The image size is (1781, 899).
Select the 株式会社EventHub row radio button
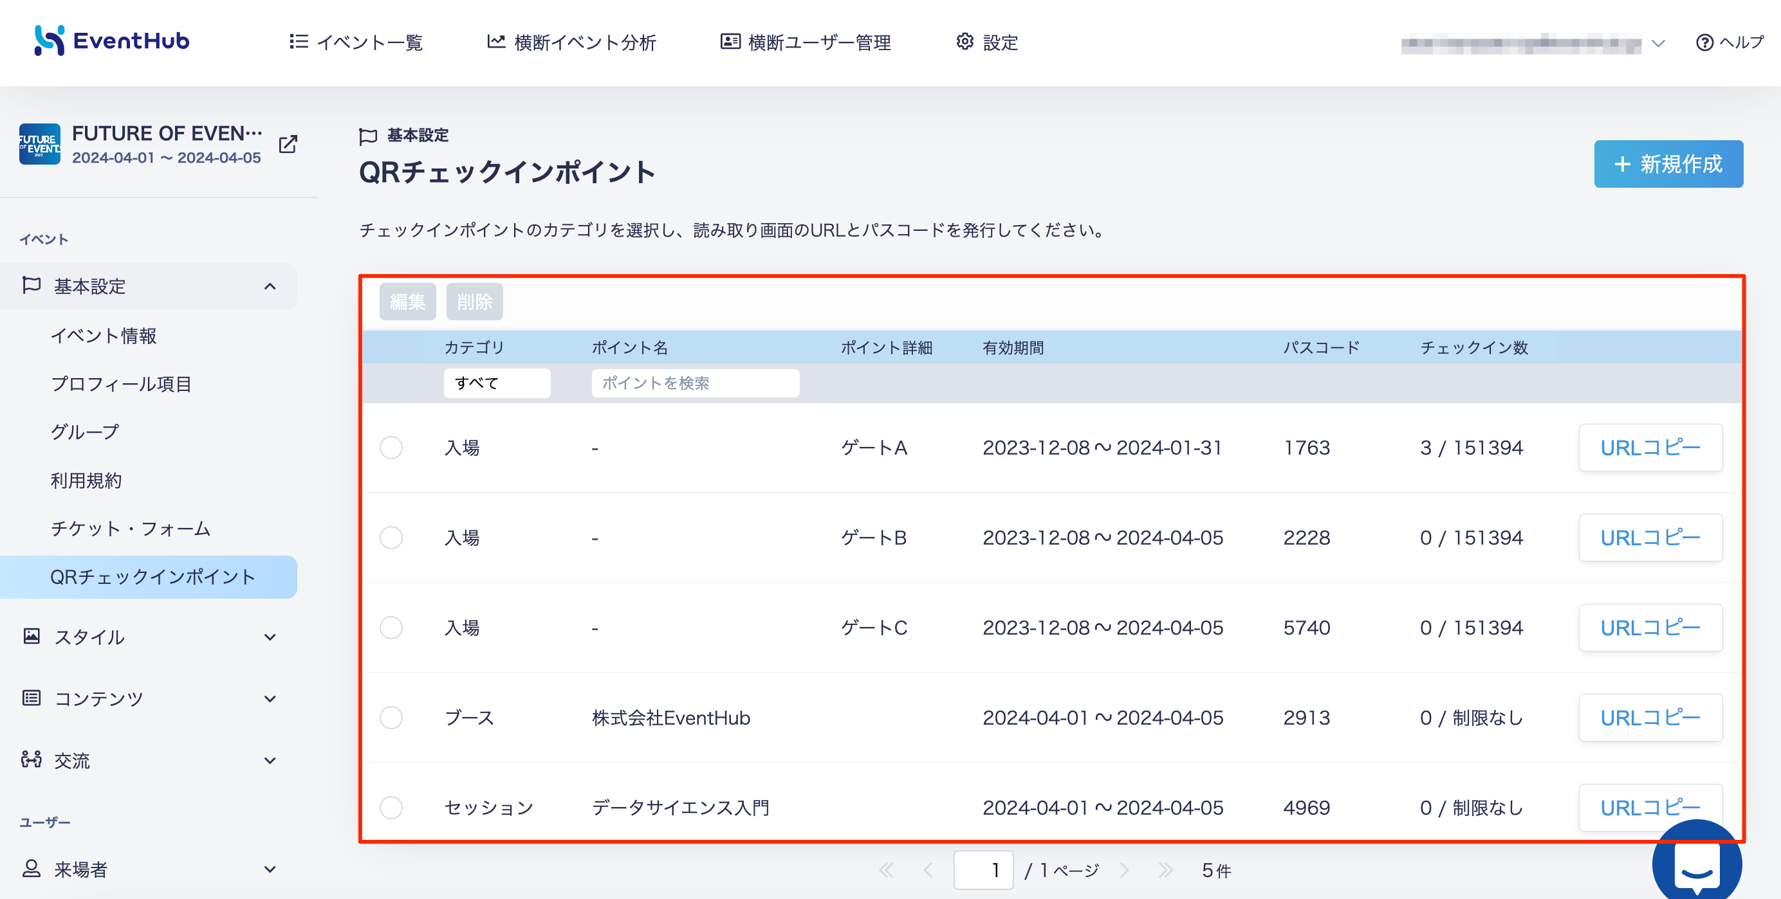[x=391, y=717]
